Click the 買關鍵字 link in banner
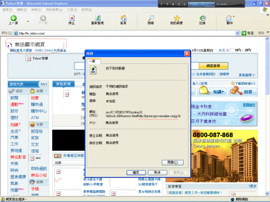The image size is (270, 202). tap(249, 105)
